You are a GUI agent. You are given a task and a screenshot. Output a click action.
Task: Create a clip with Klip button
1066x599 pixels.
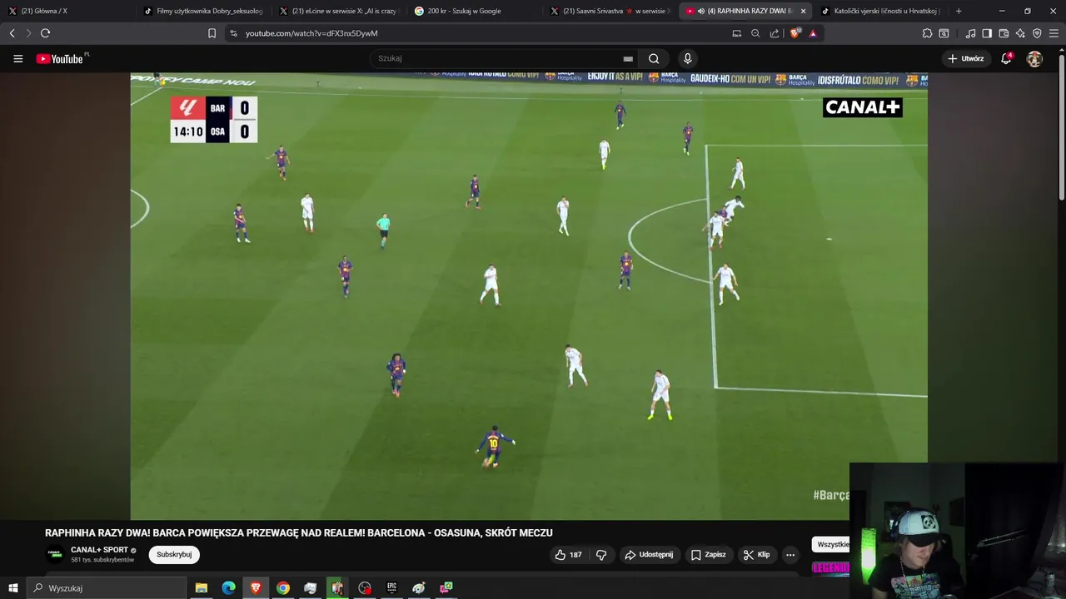tap(756, 555)
